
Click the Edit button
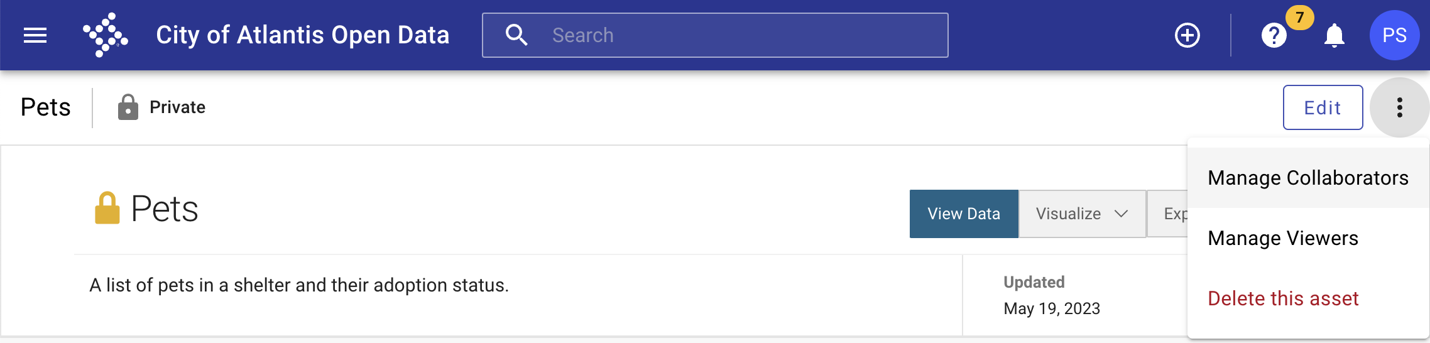[x=1323, y=107]
